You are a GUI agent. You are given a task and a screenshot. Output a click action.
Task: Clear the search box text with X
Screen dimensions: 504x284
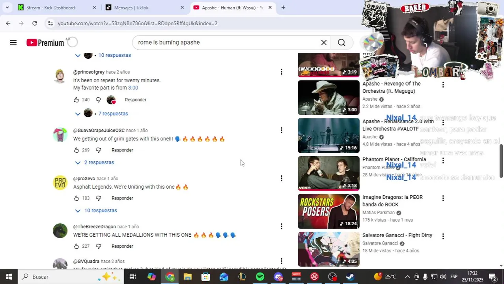pyautogui.click(x=324, y=43)
